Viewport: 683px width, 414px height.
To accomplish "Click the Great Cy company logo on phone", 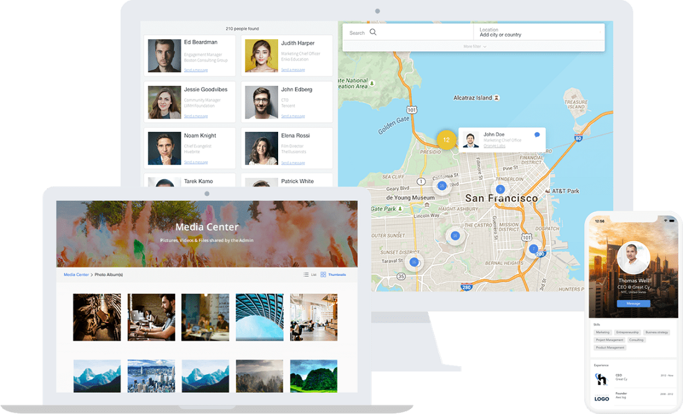I will pos(602,379).
